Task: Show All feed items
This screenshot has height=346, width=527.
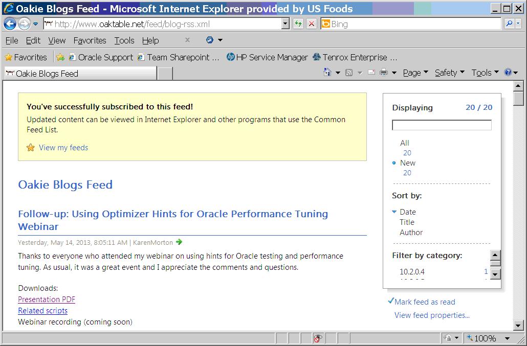Action: (x=404, y=143)
